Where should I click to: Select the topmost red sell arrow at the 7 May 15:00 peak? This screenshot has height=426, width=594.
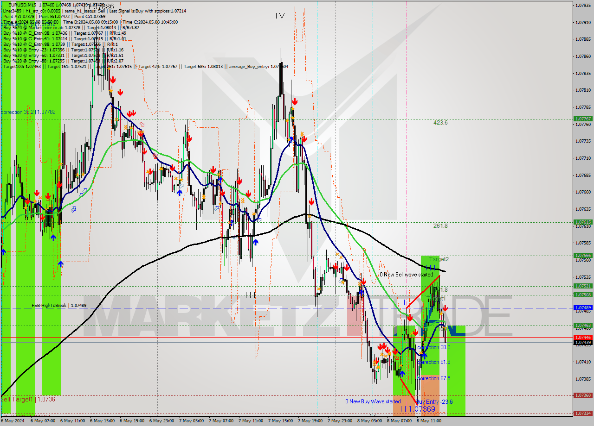[295, 101]
